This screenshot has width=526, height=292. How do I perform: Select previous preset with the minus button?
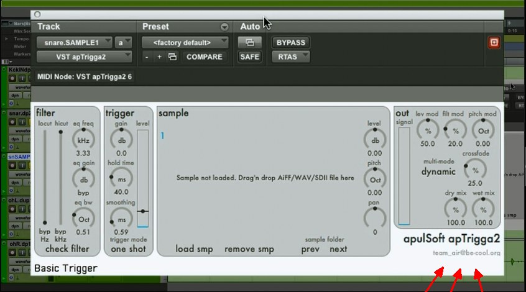147,57
